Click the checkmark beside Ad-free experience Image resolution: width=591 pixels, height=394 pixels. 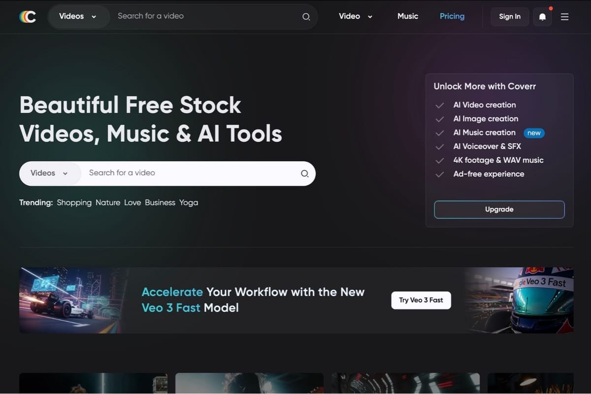point(440,174)
